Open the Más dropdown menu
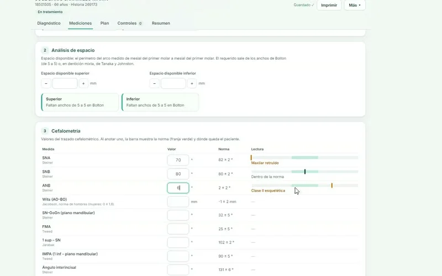442x276 pixels. pos(355,5)
